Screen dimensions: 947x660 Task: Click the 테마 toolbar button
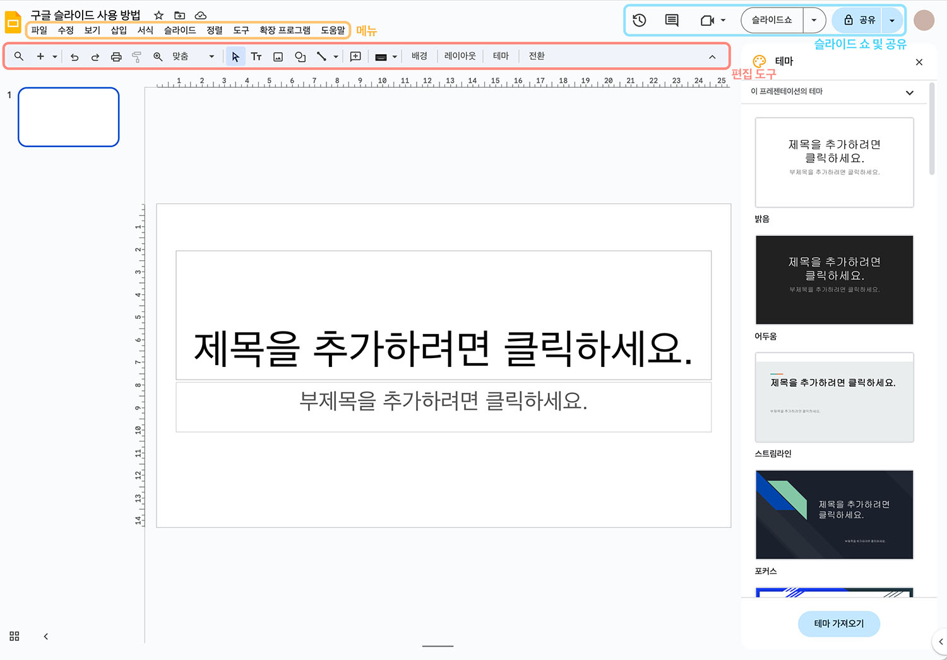[501, 56]
